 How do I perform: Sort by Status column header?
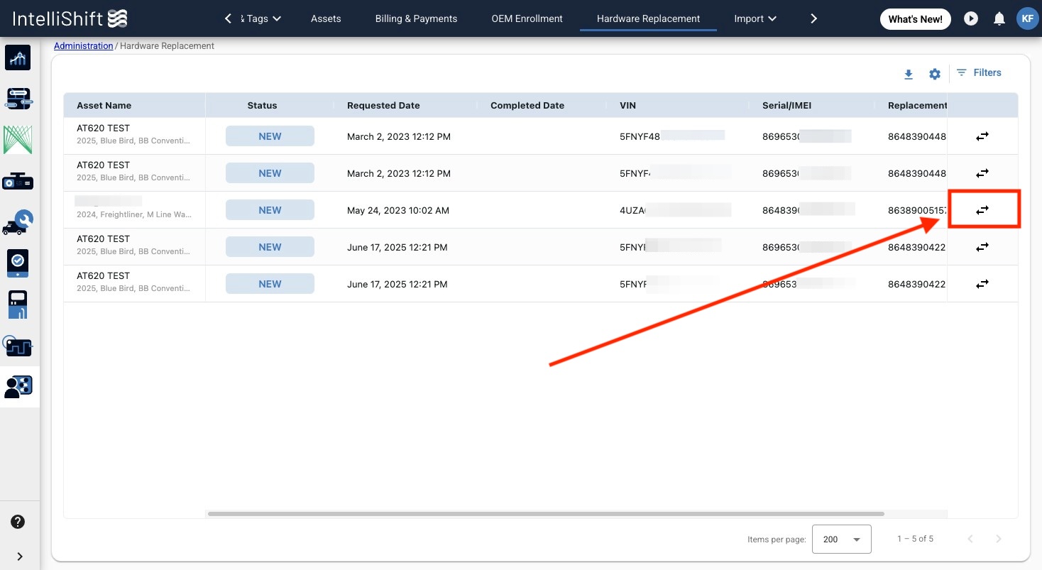[262, 105]
